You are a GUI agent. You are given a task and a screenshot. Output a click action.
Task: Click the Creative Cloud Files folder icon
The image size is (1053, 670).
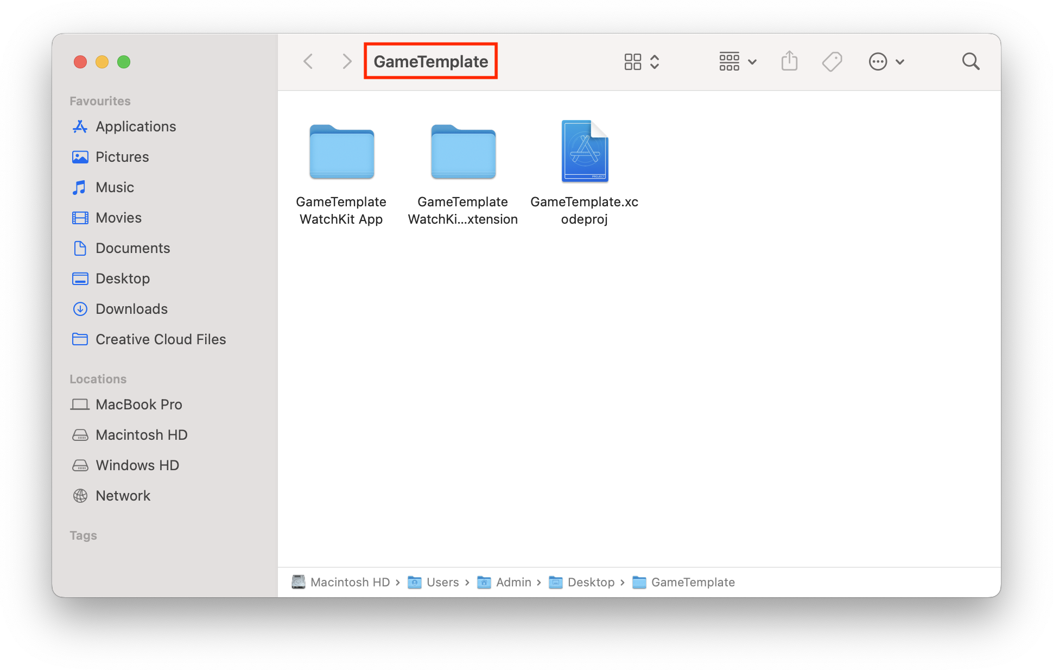click(80, 339)
